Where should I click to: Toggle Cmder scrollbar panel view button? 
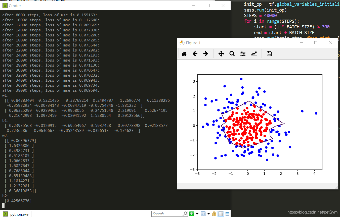[221, 214]
